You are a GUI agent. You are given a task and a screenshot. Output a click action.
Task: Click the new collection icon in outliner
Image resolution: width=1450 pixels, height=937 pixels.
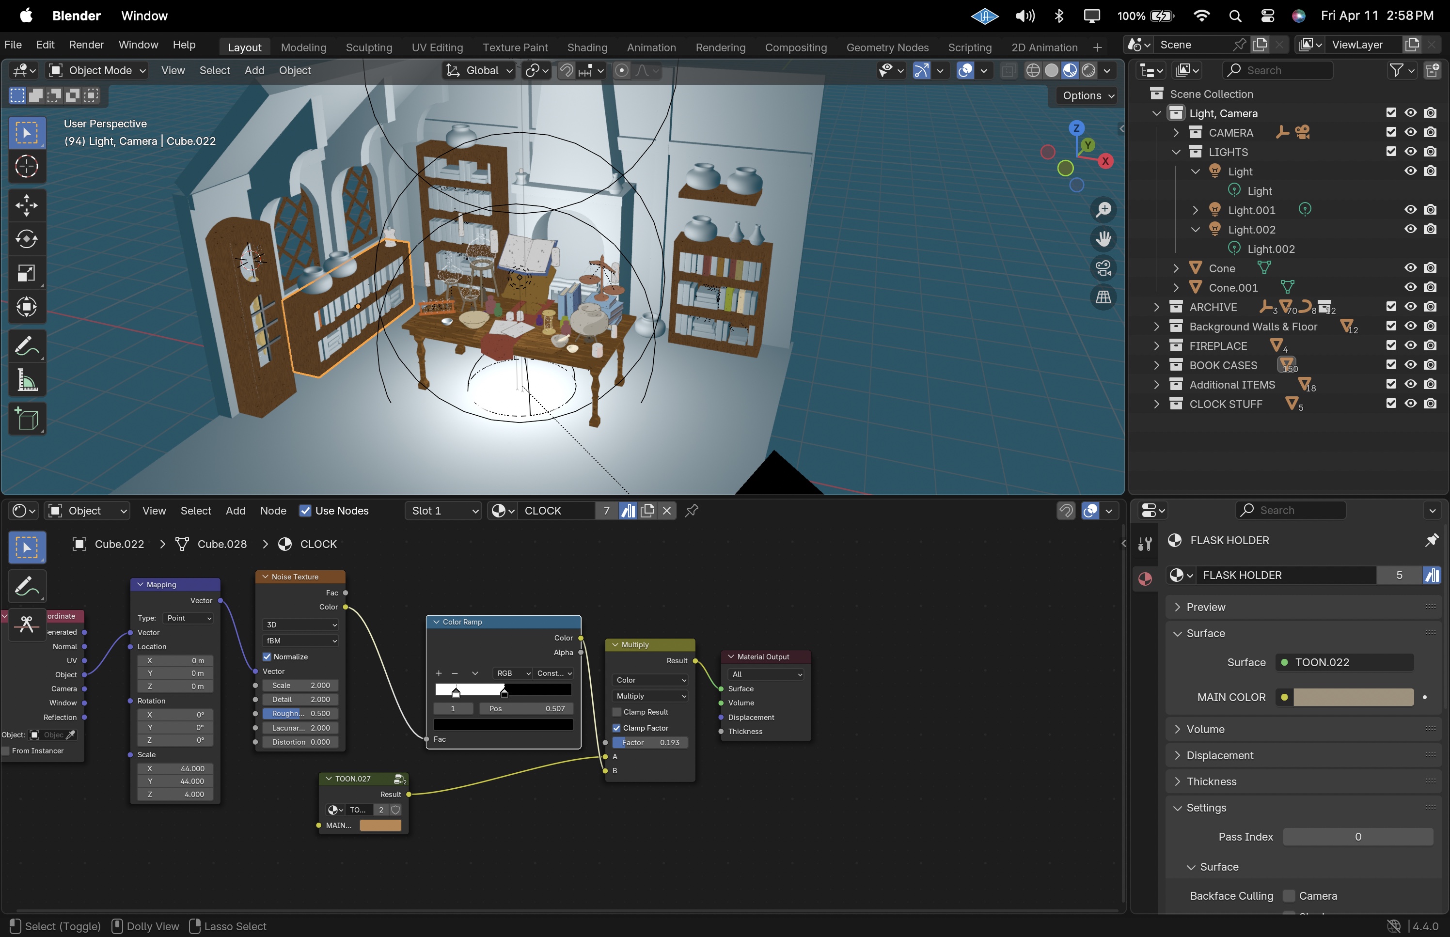tap(1433, 71)
